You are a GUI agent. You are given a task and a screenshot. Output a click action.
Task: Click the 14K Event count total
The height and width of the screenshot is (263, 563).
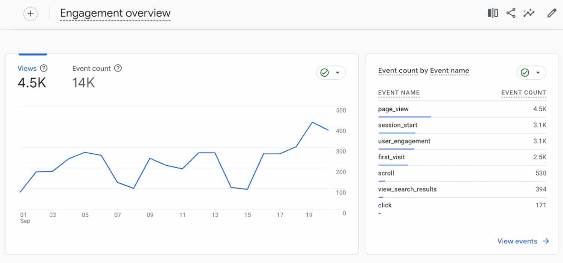pos(84,83)
